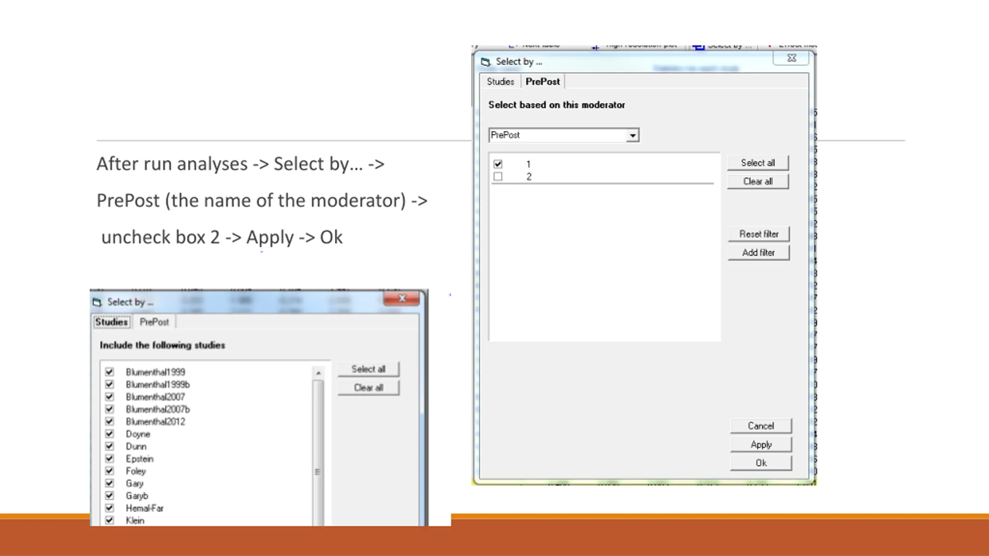Toggle the Hemal-Far study checkbox
Image resolution: width=989 pixels, height=556 pixels.
(x=110, y=508)
